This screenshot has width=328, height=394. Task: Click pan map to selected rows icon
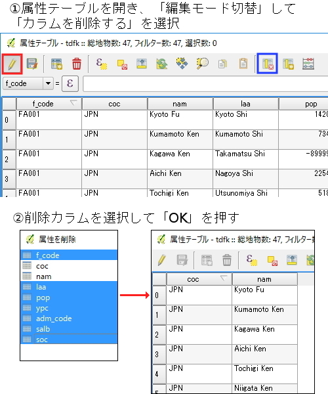pos(182,64)
